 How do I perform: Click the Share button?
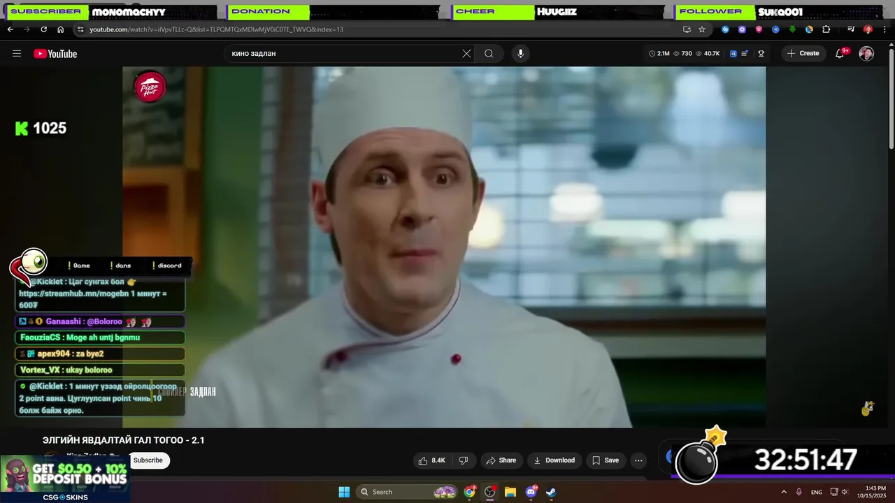(x=501, y=460)
